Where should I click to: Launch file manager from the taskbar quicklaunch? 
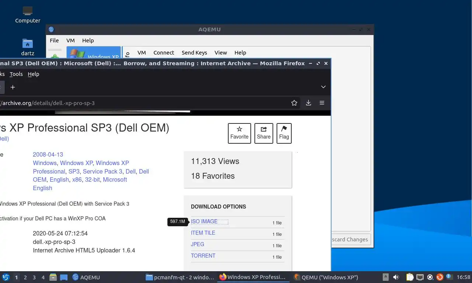pos(53,277)
